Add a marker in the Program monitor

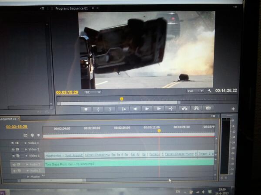tap(86, 109)
